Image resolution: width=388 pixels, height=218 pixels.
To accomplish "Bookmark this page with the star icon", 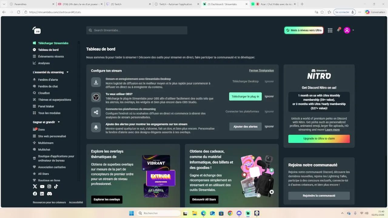I will (x=322, y=12).
